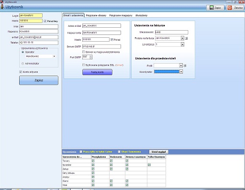
Task: Click the user figure icon beside Użytkownik heading
Action: 2,7
